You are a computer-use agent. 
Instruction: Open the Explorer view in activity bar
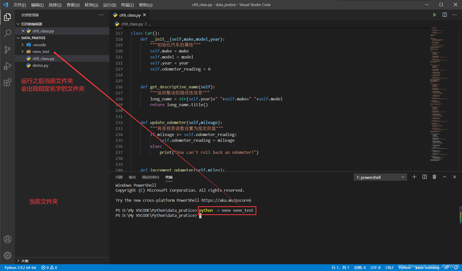[8, 17]
